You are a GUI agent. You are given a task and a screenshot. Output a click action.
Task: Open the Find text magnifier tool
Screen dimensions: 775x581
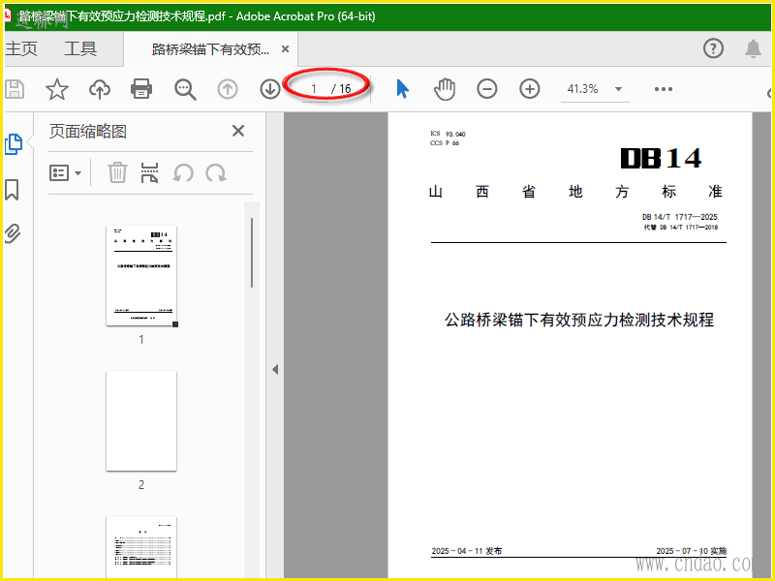185,89
